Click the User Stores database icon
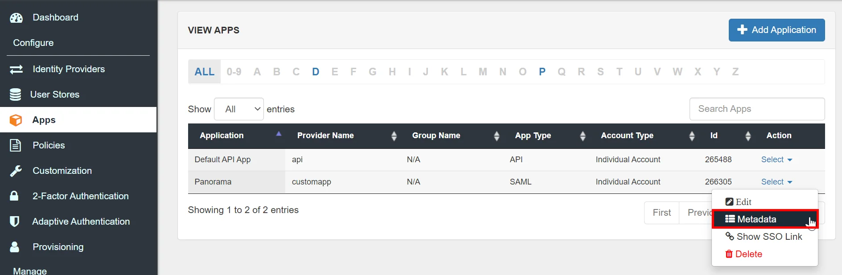 (x=15, y=94)
